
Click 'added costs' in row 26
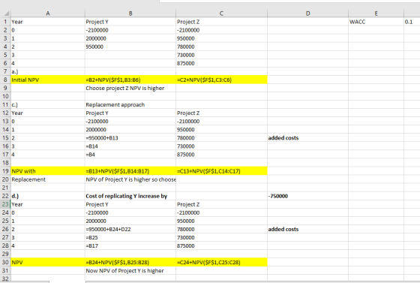point(307,229)
